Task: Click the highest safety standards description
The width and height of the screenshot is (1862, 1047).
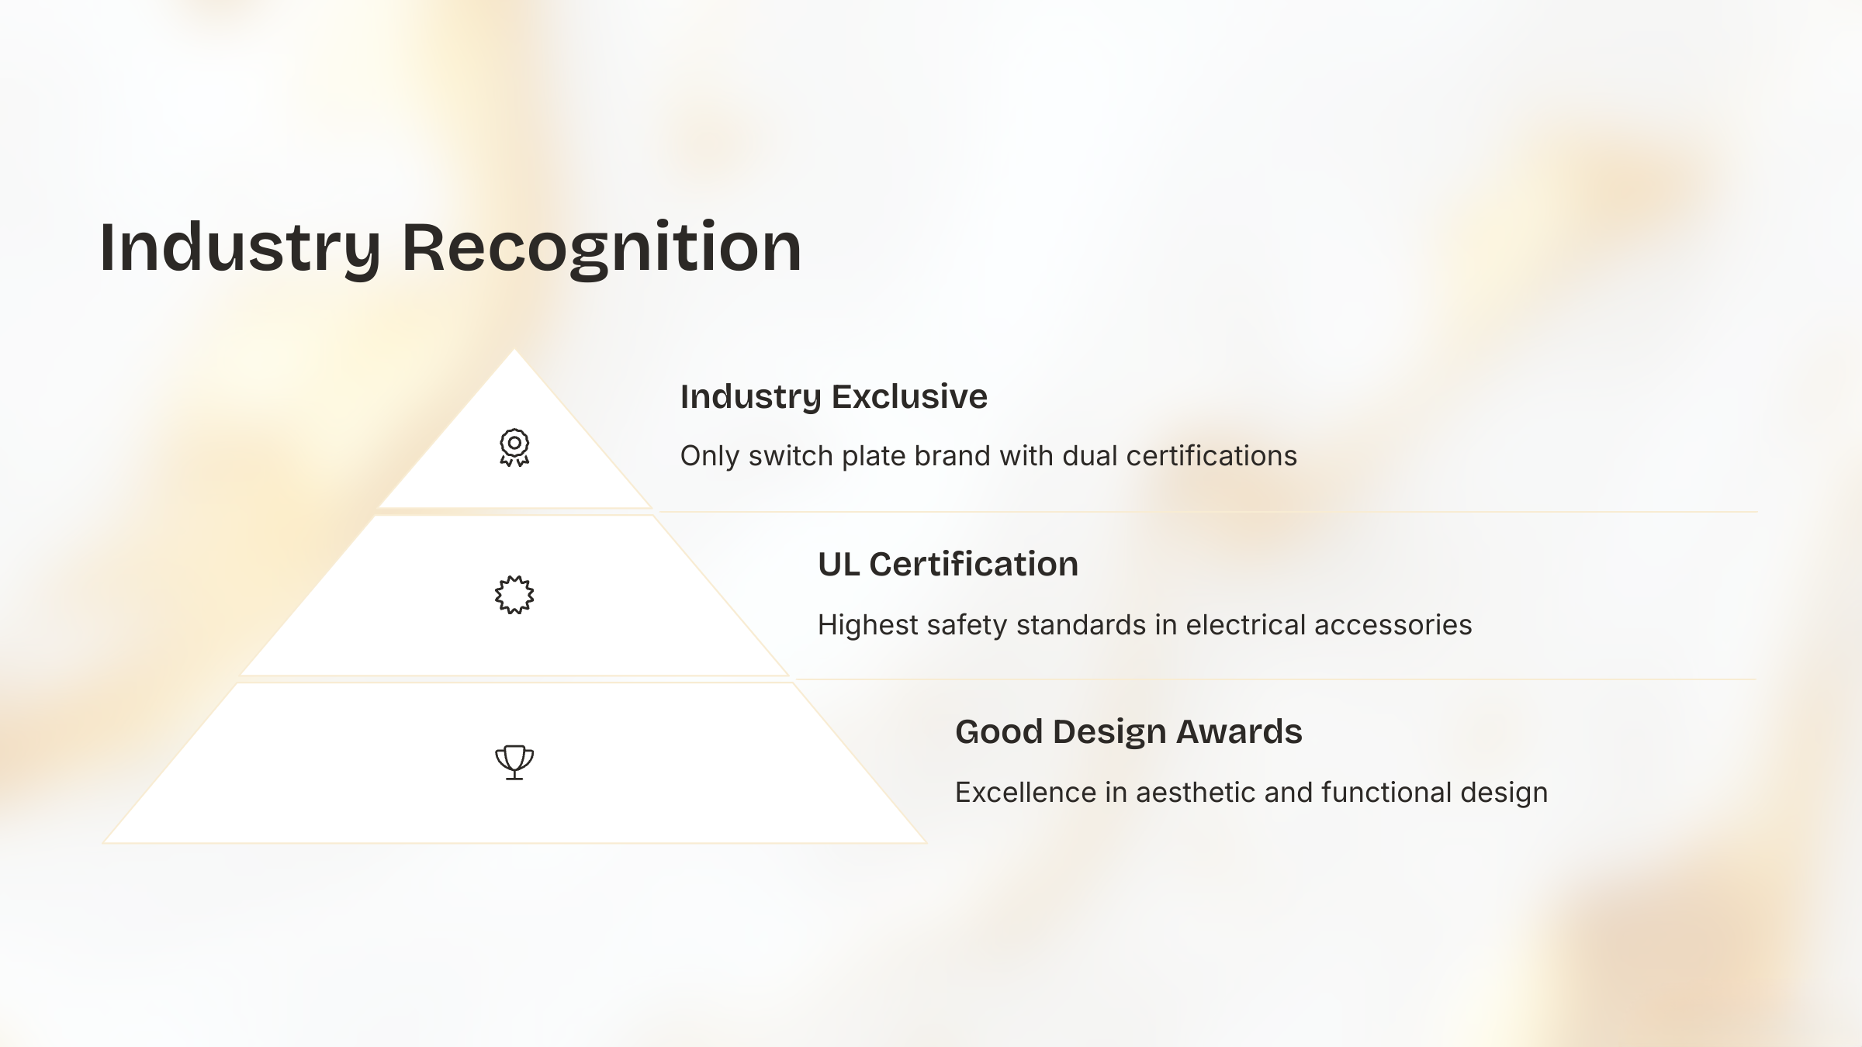Action: (x=1144, y=624)
